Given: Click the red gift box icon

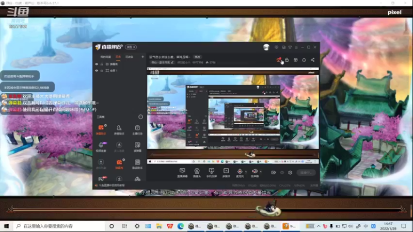Looking at the screenshot, I should click(x=279, y=60).
